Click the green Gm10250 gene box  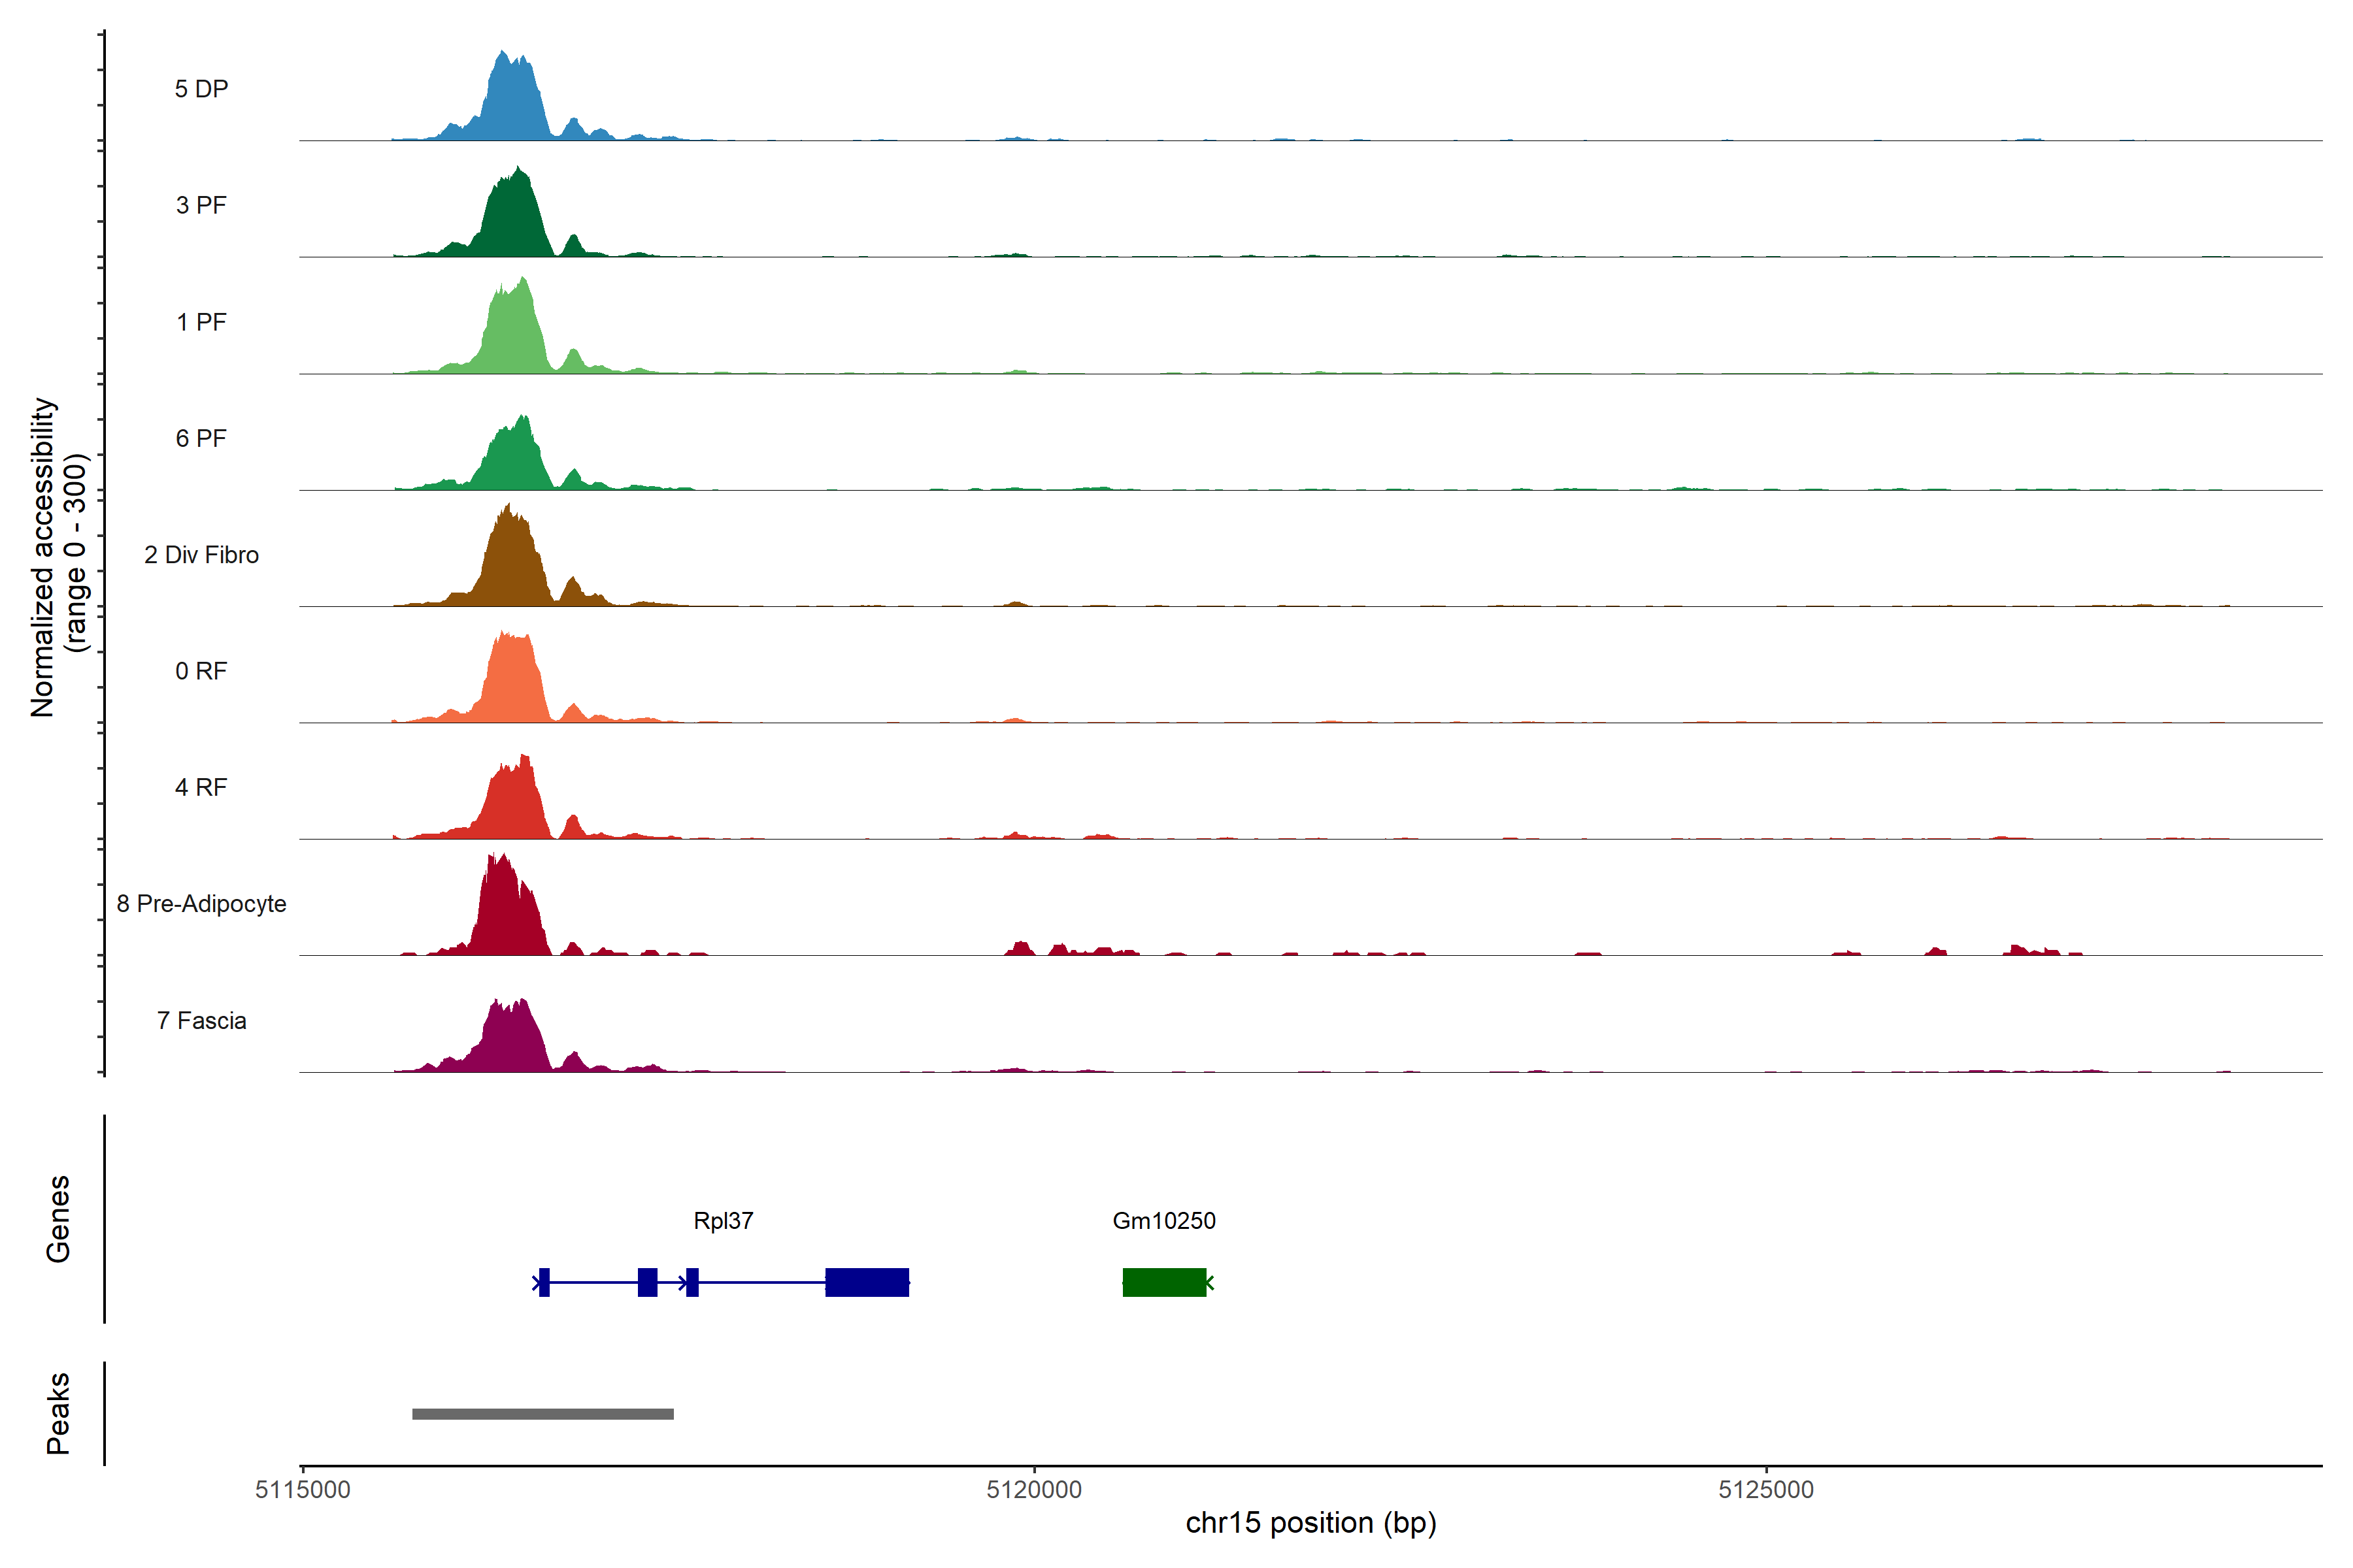(x=1163, y=1282)
